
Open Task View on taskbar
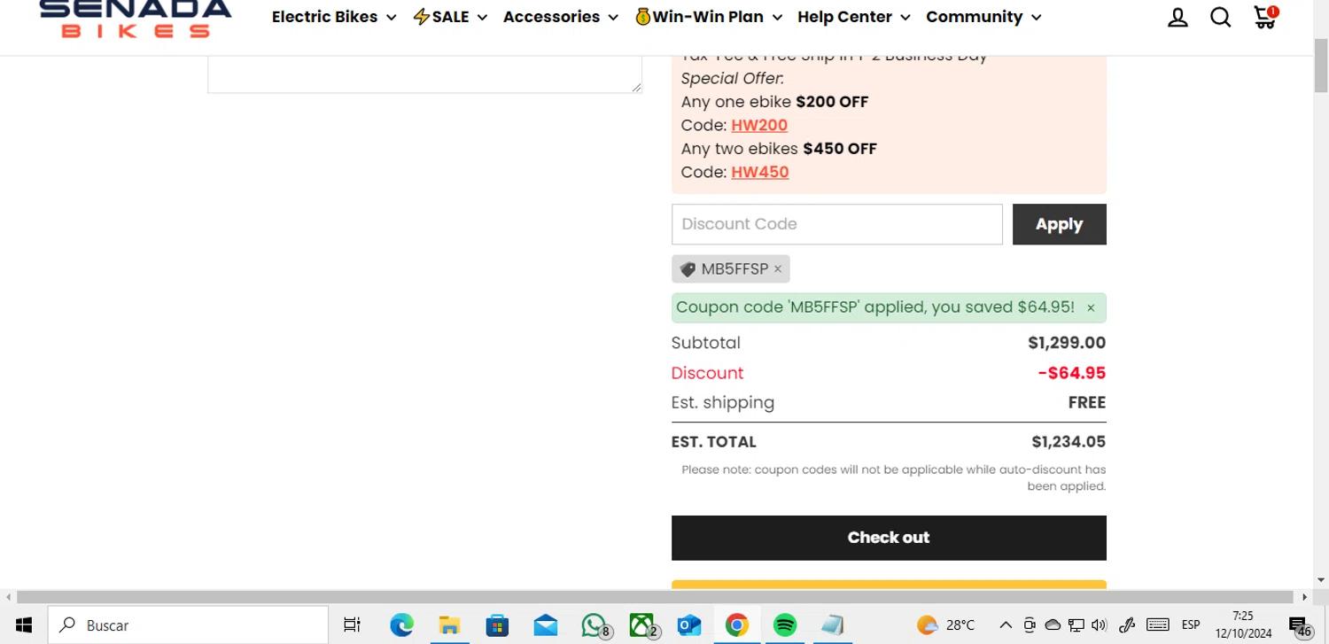(352, 625)
